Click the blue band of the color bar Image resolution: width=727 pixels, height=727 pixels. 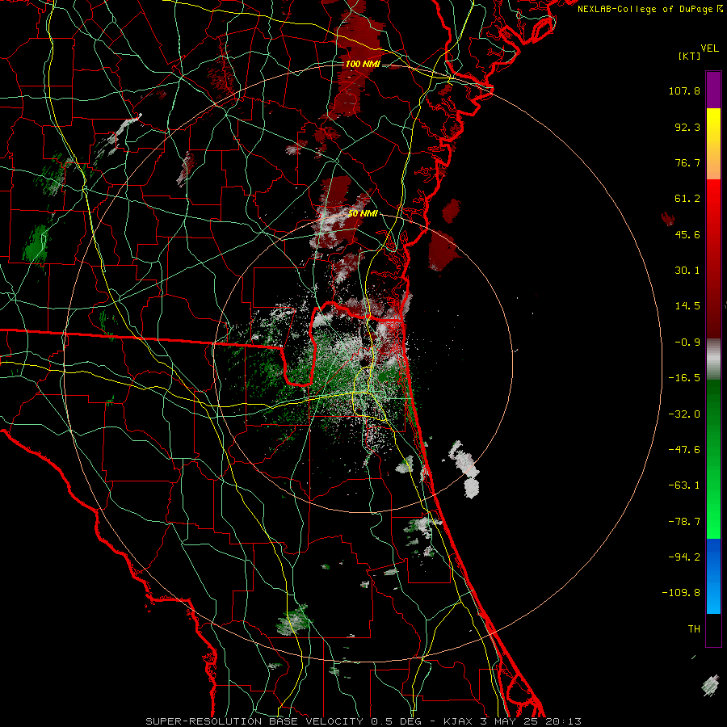pyautogui.click(x=713, y=576)
